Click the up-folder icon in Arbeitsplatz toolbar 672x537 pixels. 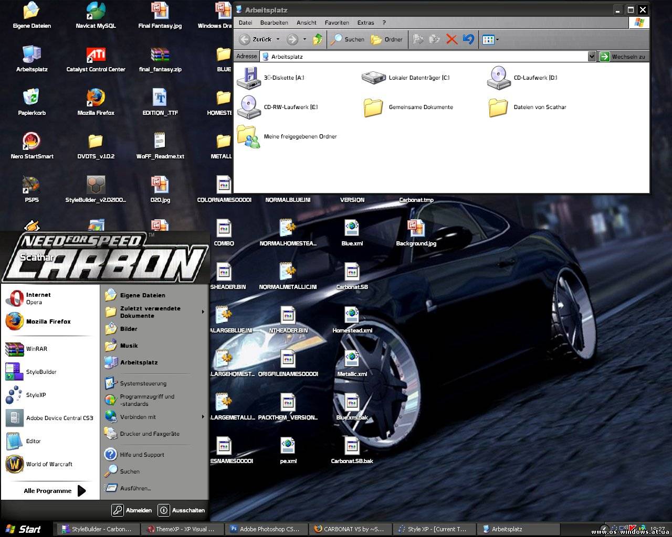coord(317,39)
